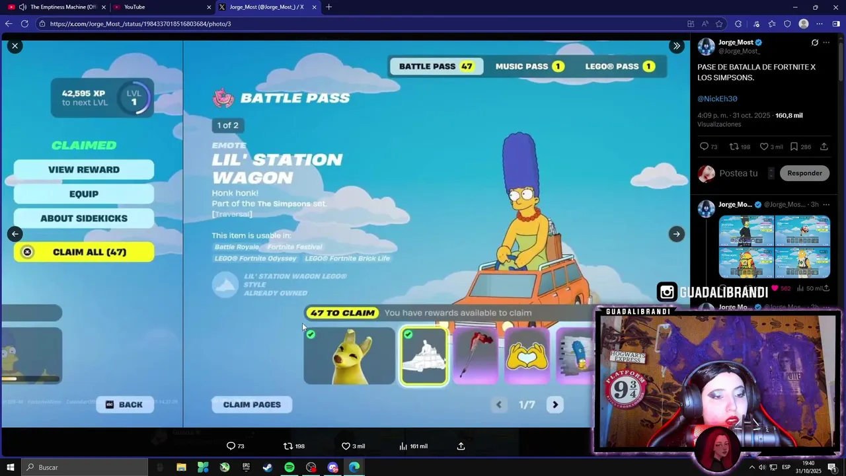This screenshot has width=846, height=476.
Task: Open replies icon below the photo
Action: (x=231, y=446)
